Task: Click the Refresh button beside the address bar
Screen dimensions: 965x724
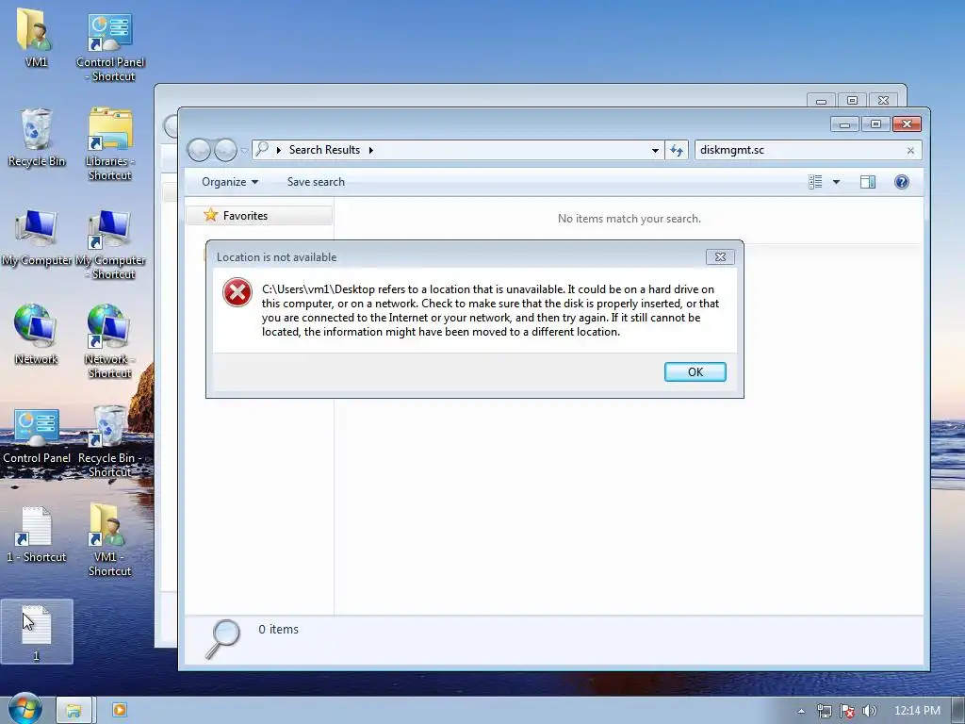Action: point(677,150)
